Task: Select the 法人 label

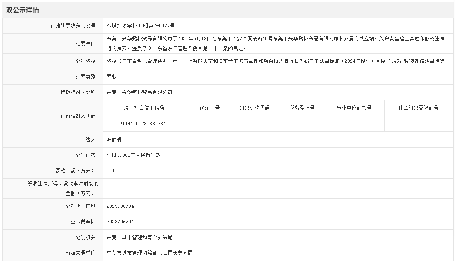Action: pyautogui.click(x=92, y=140)
